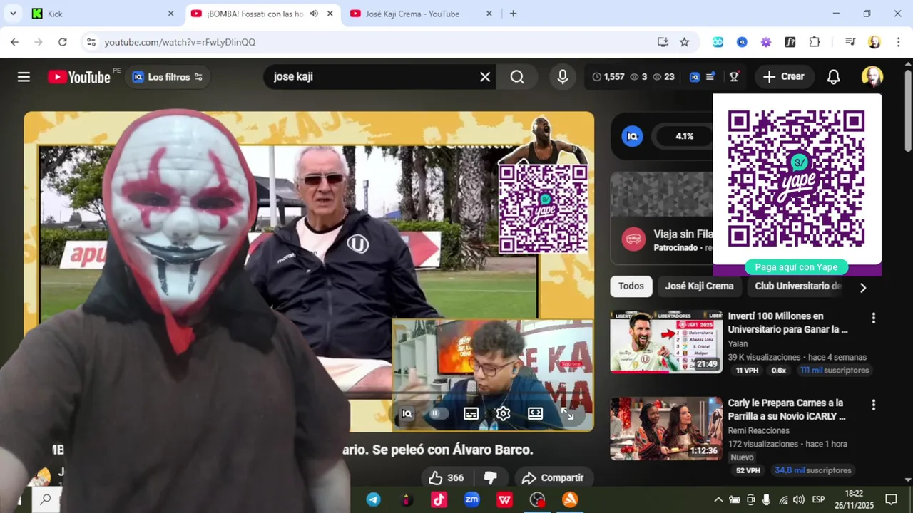Click the vidIQ 4.1% score badge

point(684,136)
